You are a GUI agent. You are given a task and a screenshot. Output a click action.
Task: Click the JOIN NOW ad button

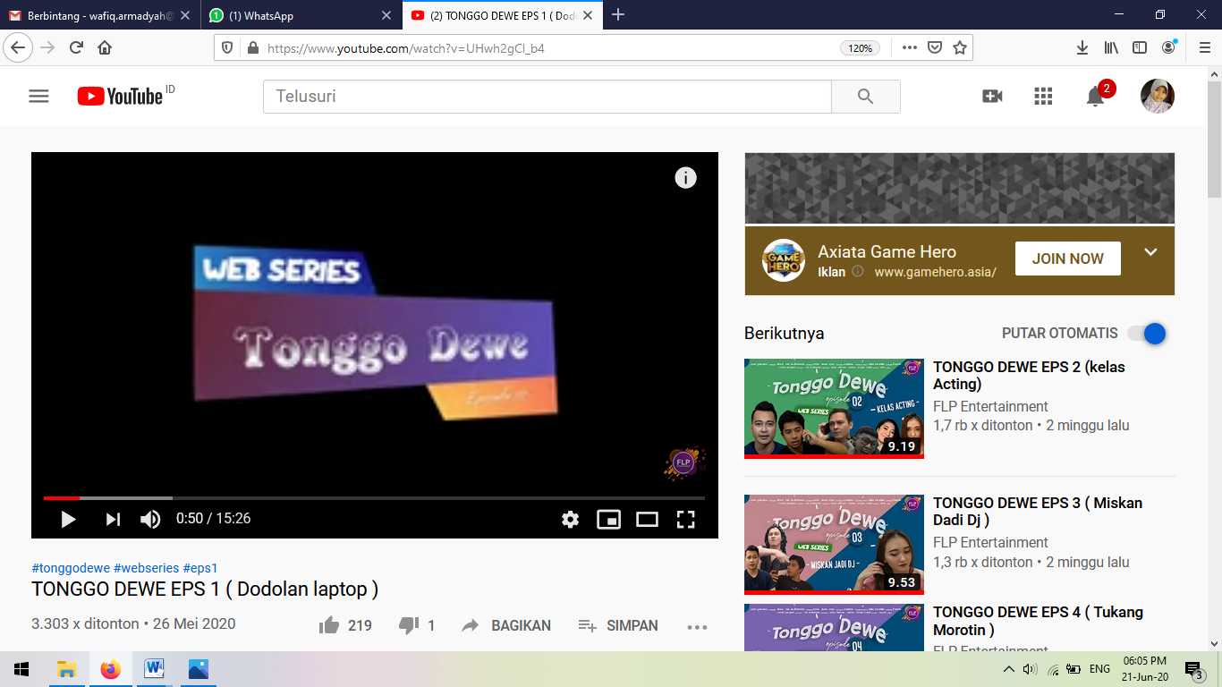tap(1068, 259)
